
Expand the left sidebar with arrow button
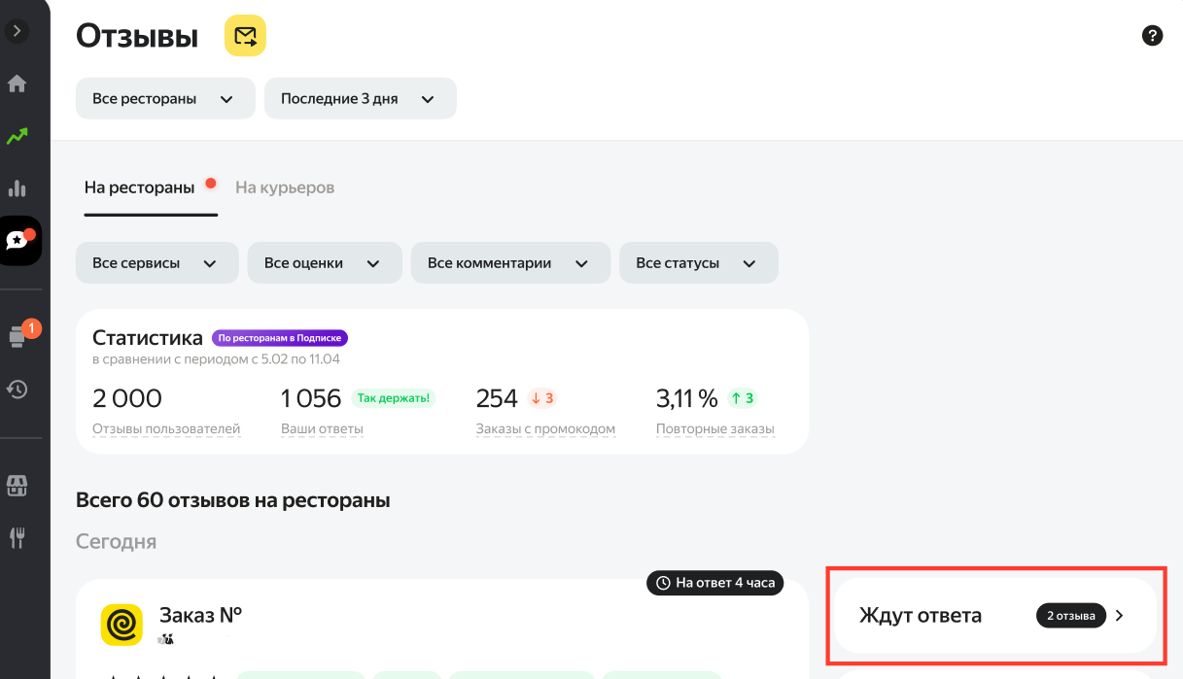coord(17,31)
